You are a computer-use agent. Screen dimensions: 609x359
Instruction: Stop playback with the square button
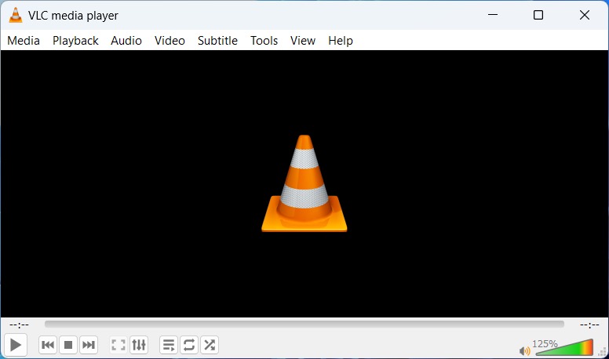pyautogui.click(x=68, y=345)
